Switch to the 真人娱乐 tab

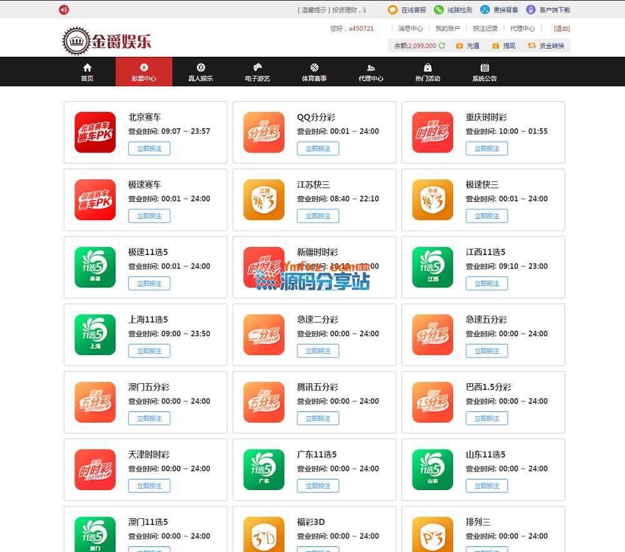pos(201,73)
